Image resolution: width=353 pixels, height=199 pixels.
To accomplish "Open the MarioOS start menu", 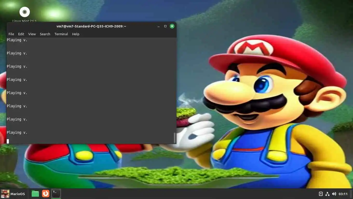I will 13,194.
